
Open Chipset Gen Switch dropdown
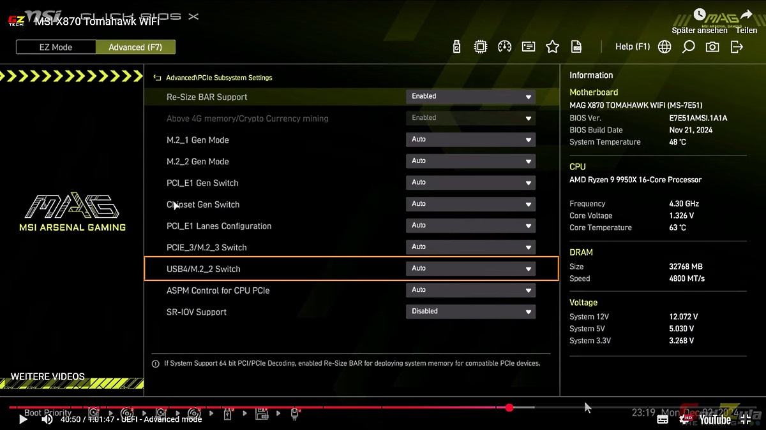point(470,204)
